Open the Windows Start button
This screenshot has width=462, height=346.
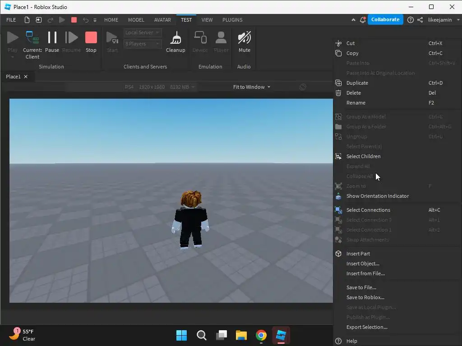coord(181,335)
